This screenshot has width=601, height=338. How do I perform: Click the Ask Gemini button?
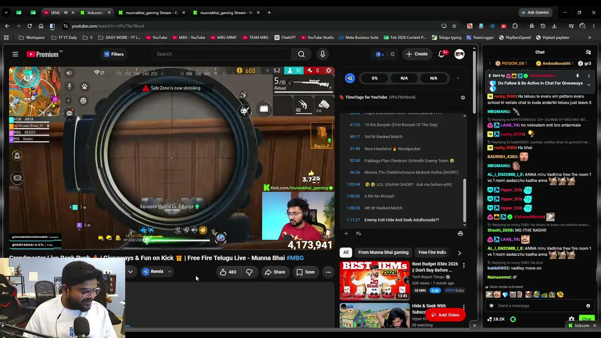point(534,13)
